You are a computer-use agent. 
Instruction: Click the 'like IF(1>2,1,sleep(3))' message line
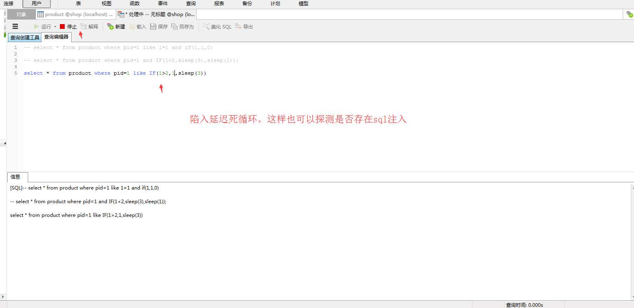76,215
